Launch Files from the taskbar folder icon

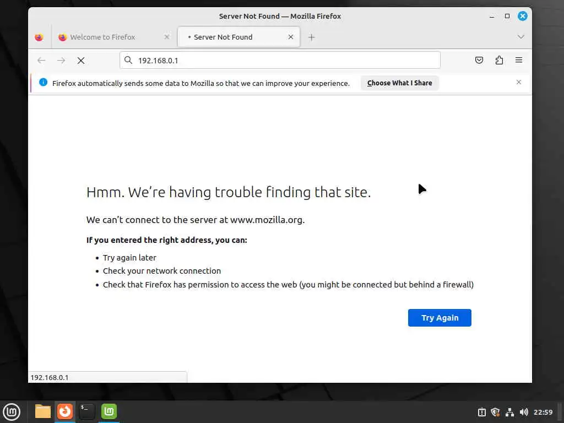coord(43,411)
